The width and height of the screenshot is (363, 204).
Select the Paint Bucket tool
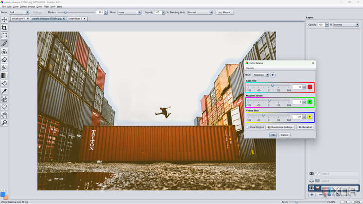click(x=4, y=84)
